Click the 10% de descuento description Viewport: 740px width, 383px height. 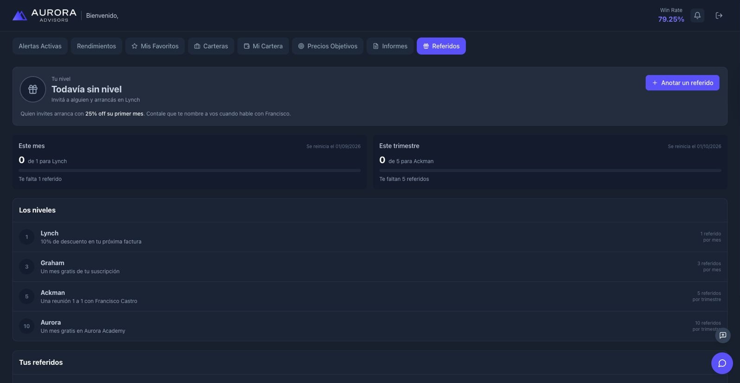coord(91,242)
